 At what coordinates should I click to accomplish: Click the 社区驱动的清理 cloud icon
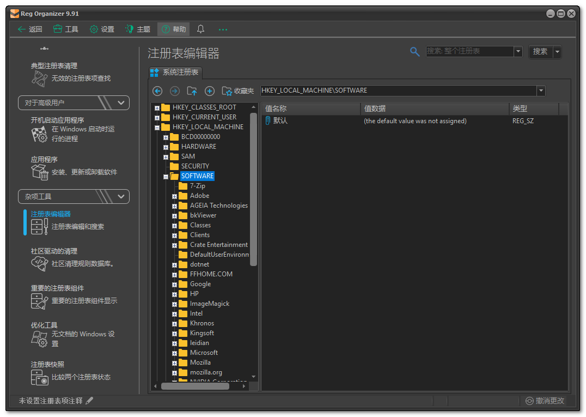point(39,264)
